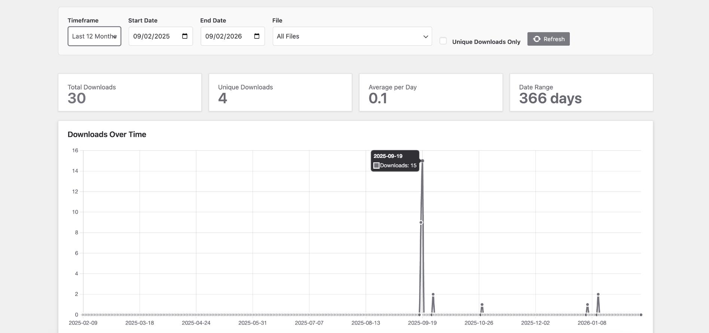
Task: Click the Total Downloads stat card
Action: click(x=130, y=92)
